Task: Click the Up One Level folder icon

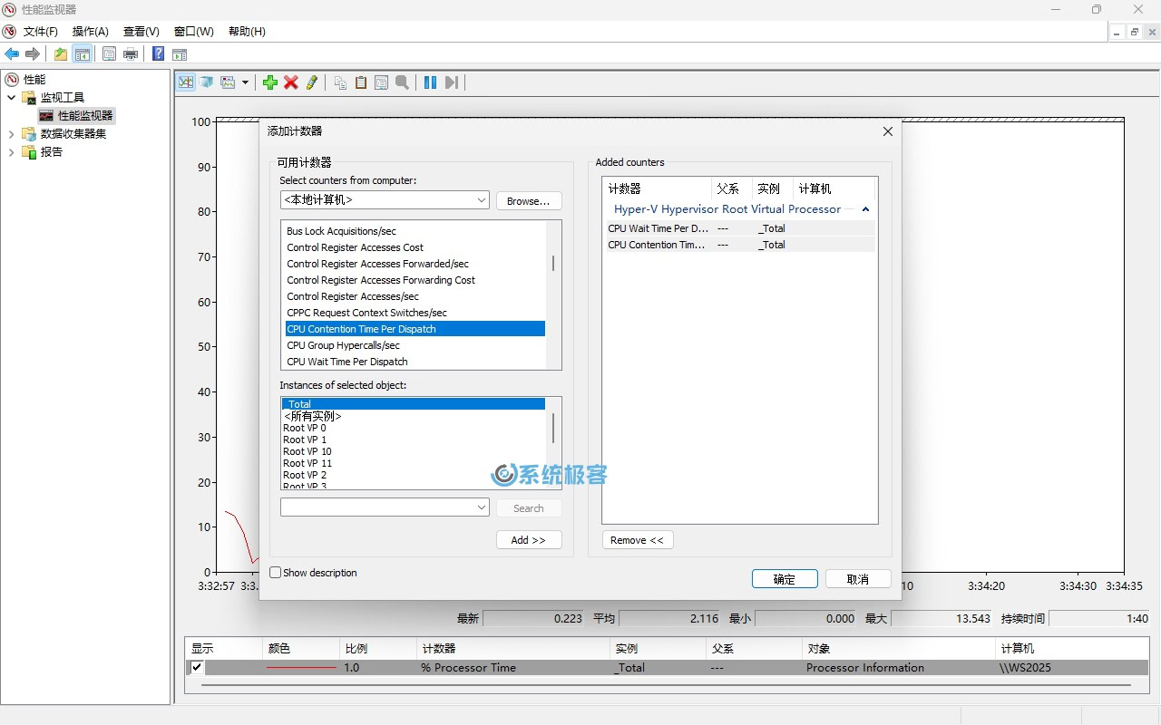Action: click(x=60, y=54)
